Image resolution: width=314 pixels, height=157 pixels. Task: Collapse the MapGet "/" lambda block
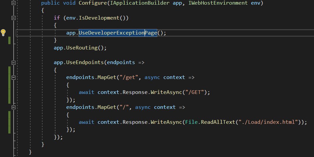[13, 108]
